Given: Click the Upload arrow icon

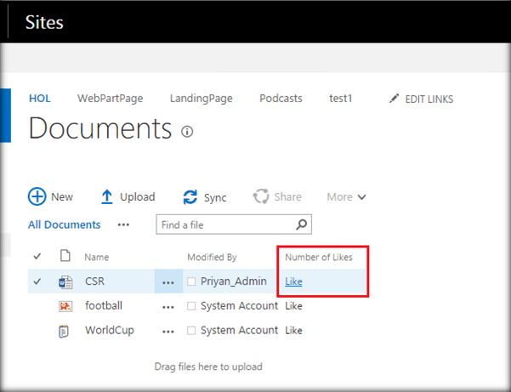Looking at the screenshot, I should click(x=107, y=196).
